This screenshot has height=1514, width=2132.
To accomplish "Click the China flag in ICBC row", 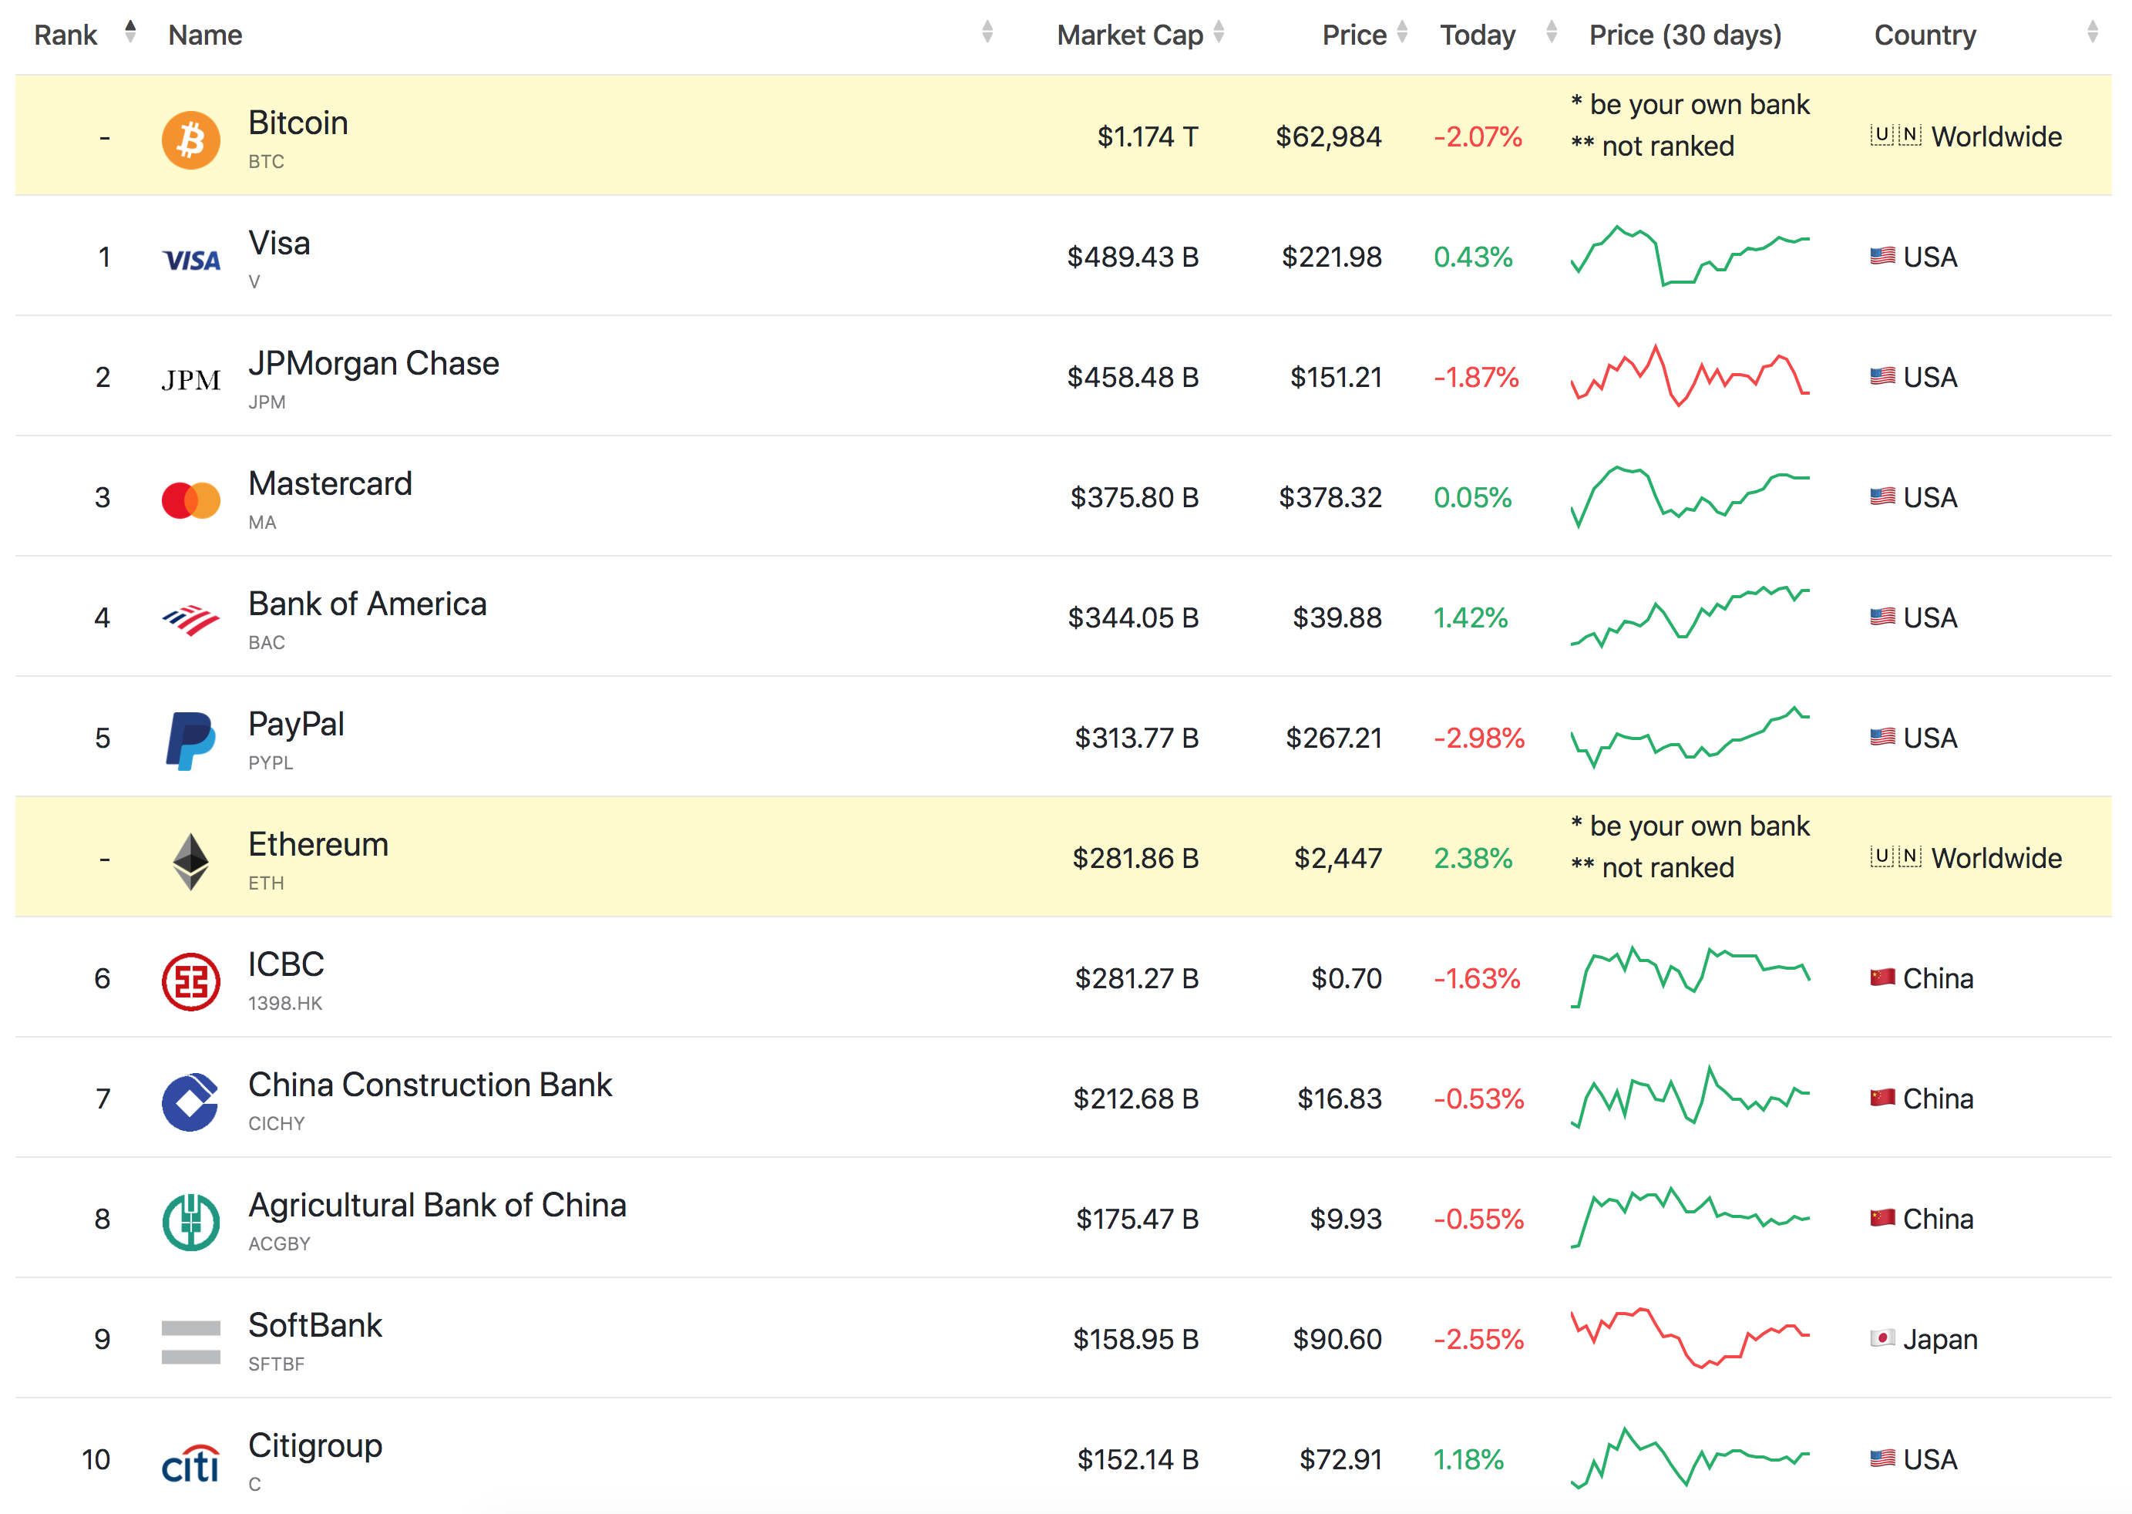I will [x=1882, y=978].
